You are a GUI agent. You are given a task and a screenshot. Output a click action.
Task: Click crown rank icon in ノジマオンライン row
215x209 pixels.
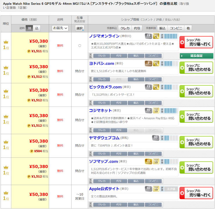click(6, 42)
